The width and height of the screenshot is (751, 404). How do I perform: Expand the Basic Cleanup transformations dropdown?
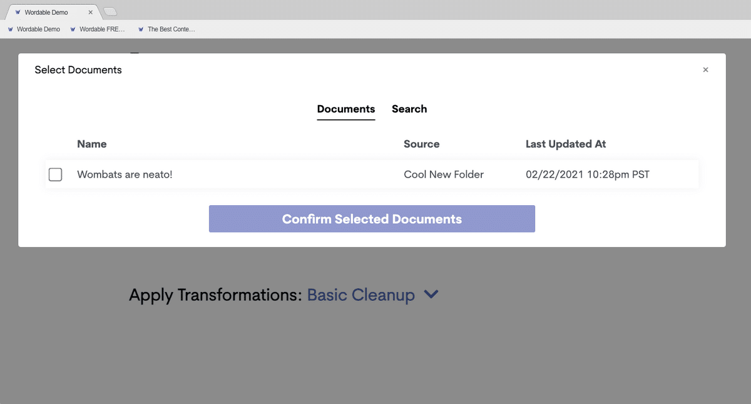[x=361, y=295]
